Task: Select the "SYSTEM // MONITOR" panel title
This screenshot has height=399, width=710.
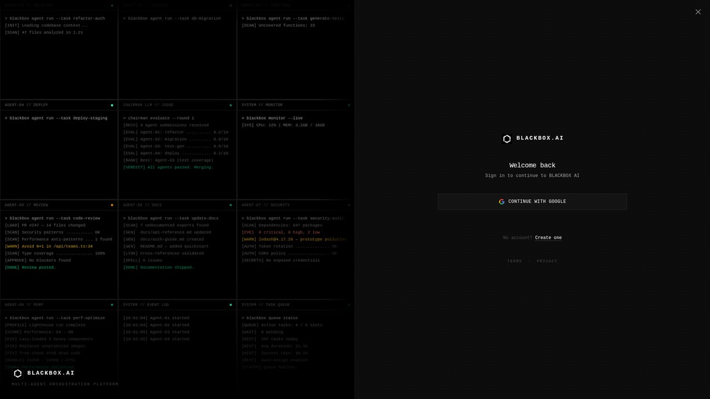Action: tap(262, 105)
